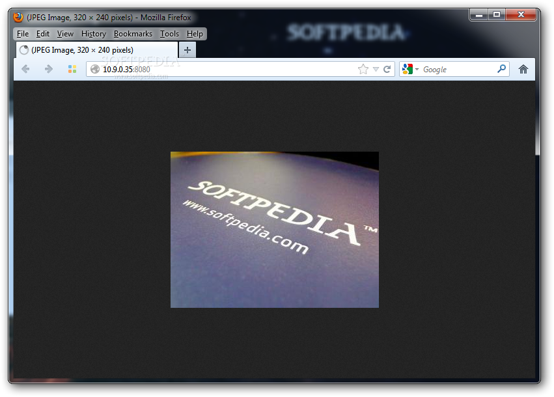Screen dimensions: 554x397
Task: Open the Tools menu
Action: 169,34
